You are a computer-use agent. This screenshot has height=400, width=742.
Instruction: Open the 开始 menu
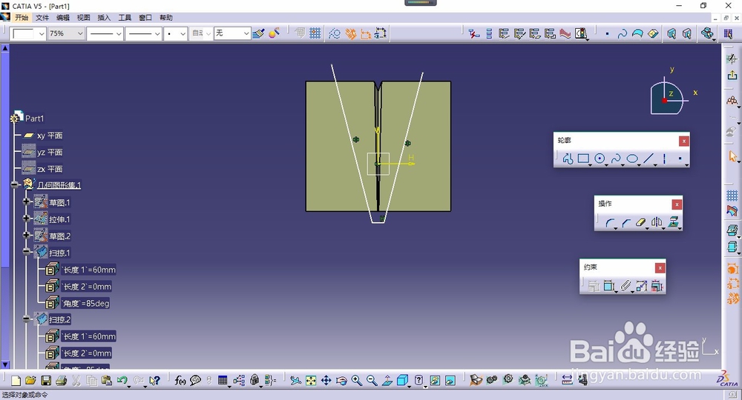[x=22, y=18]
